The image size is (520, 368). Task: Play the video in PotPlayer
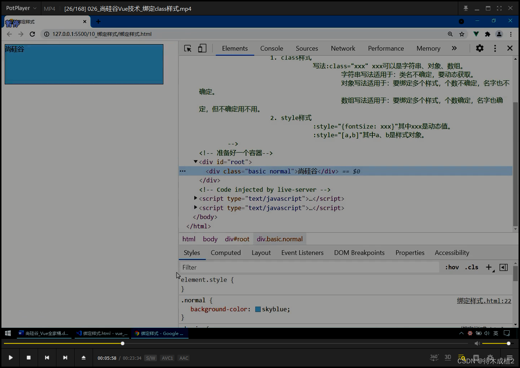click(x=11, y=358)
